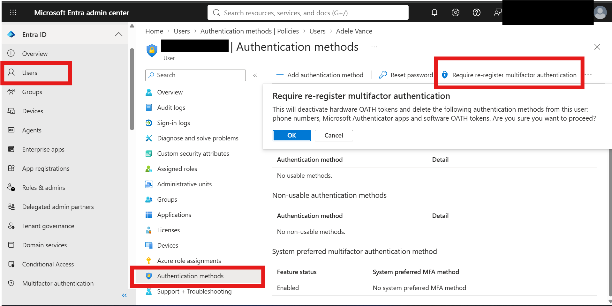Viewport: 612px width, 306px height.
Task: Click Reset password in the toolbar
Action: (406, 75)
